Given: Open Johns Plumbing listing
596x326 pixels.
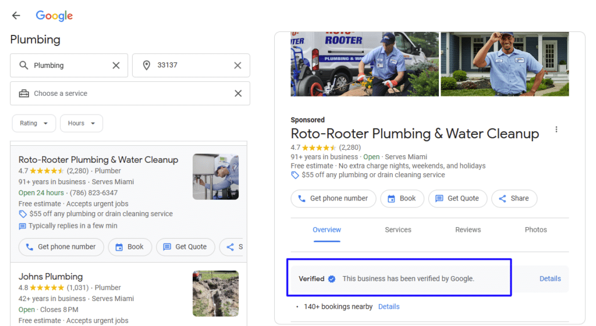Looking at the screenshot, I should pyautogui.click(x=51, y=277).
